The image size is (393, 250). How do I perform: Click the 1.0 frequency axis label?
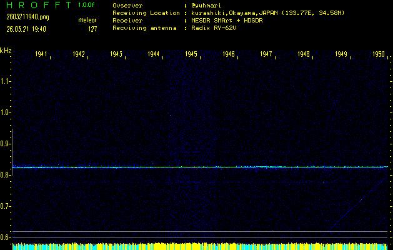pos(6,112)
